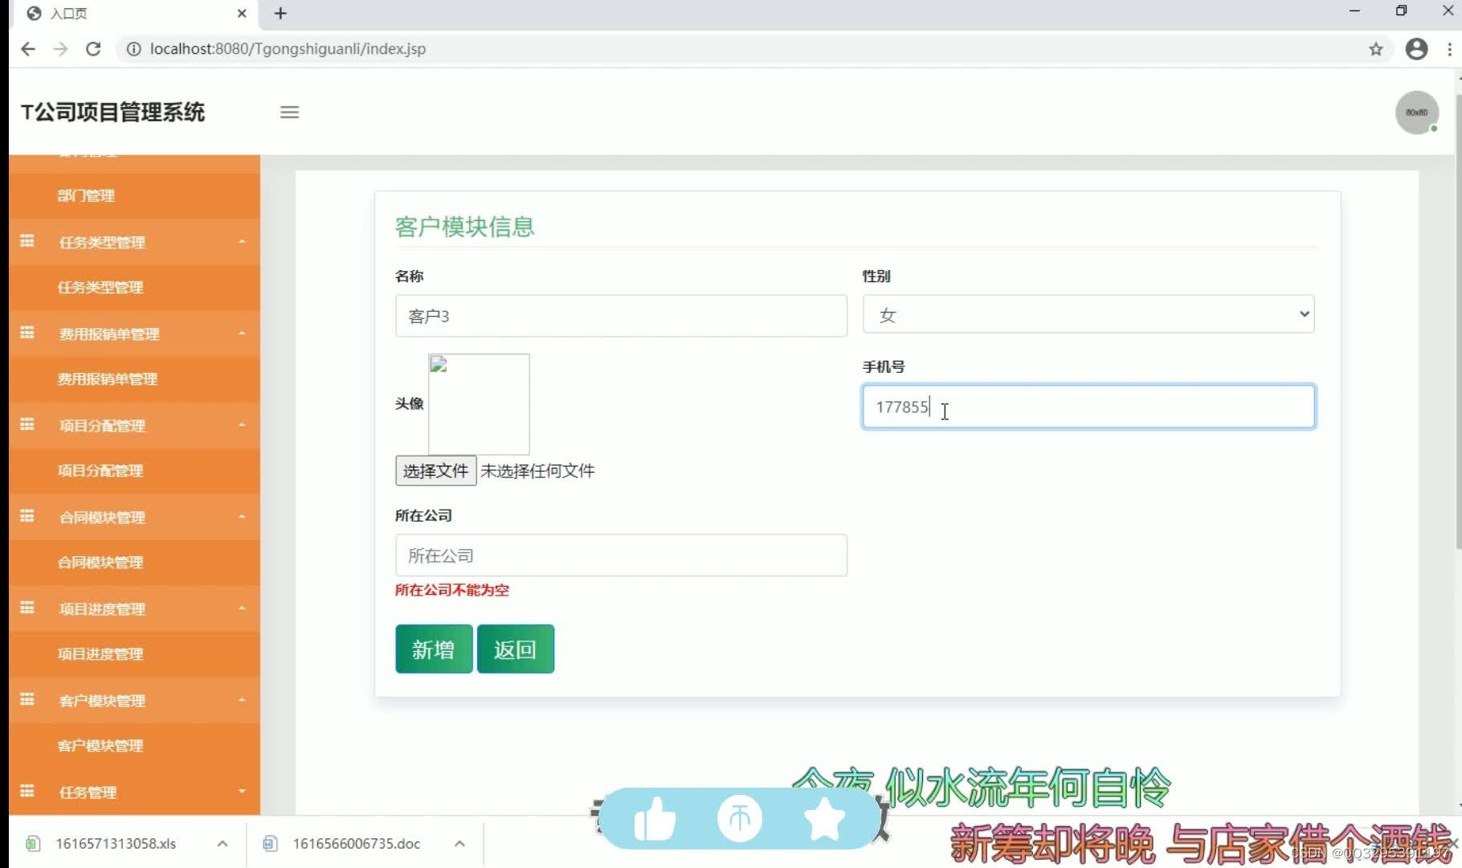This screenshot has height=868, width=1462.
Task: Click the 选择文件 file chooser button
Action: click(x=435, y=470)
